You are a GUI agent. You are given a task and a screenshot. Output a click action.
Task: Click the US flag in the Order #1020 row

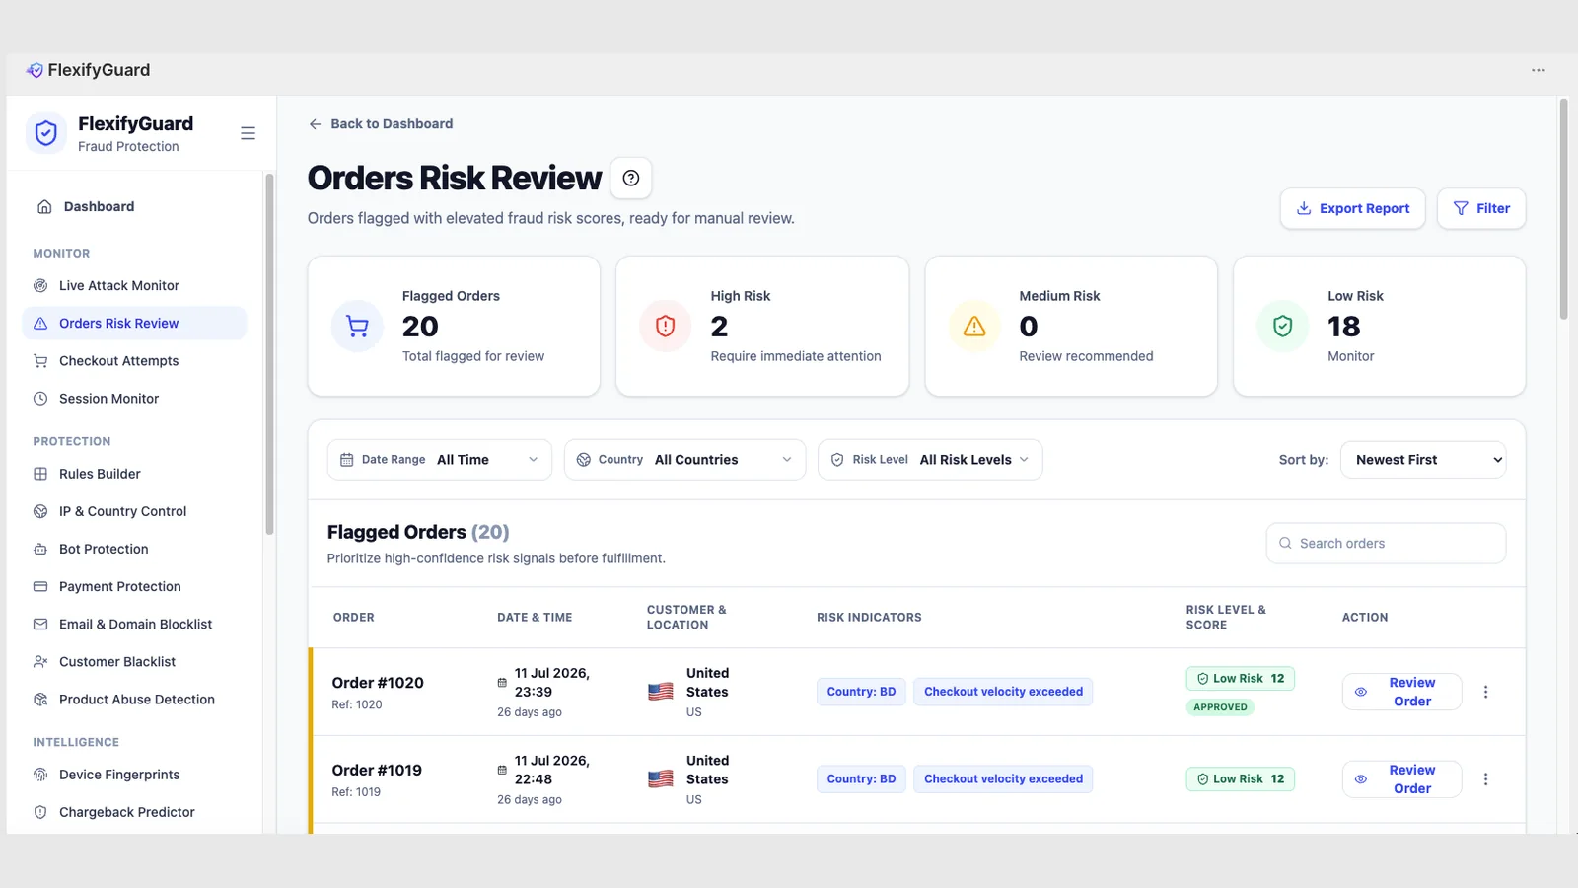[x=661, y=692]
